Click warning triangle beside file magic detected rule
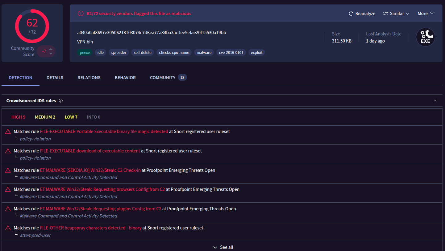Screen dimensions: 445x251 (x=8, y=132)
